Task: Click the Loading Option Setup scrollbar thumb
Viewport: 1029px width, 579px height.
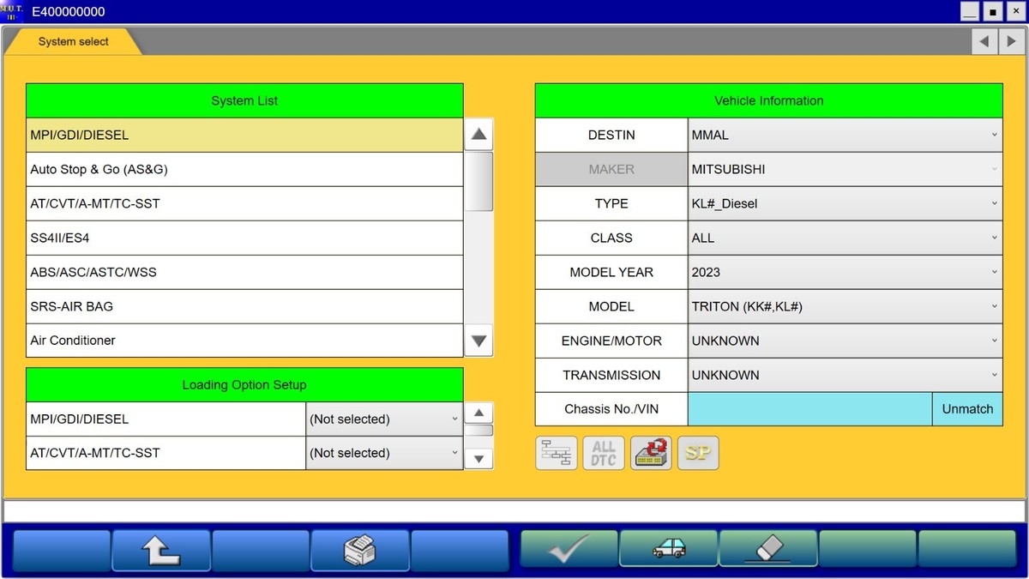Action: tap(479, 431)
